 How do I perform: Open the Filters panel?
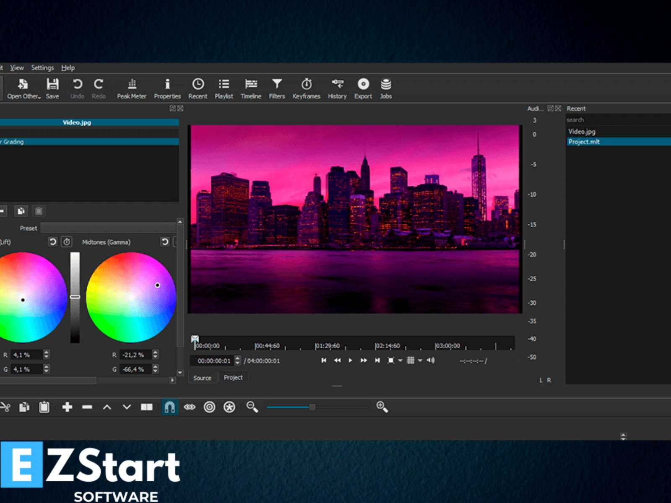[x=277, y=89]
